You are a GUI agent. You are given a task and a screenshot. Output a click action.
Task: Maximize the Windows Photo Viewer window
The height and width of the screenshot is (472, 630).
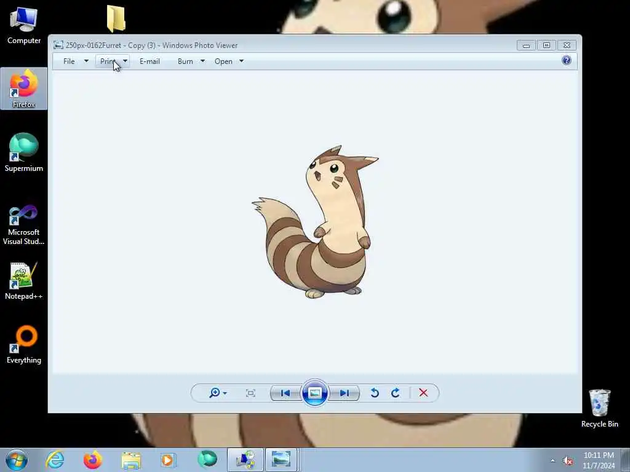546,45
